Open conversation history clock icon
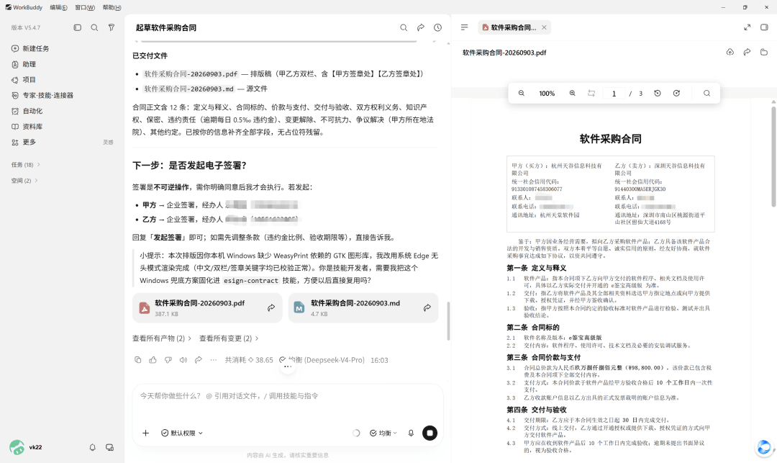The image size is (777, 463). (437, 28)
